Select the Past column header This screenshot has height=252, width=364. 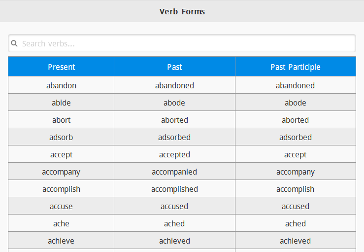tap(174, 67)
